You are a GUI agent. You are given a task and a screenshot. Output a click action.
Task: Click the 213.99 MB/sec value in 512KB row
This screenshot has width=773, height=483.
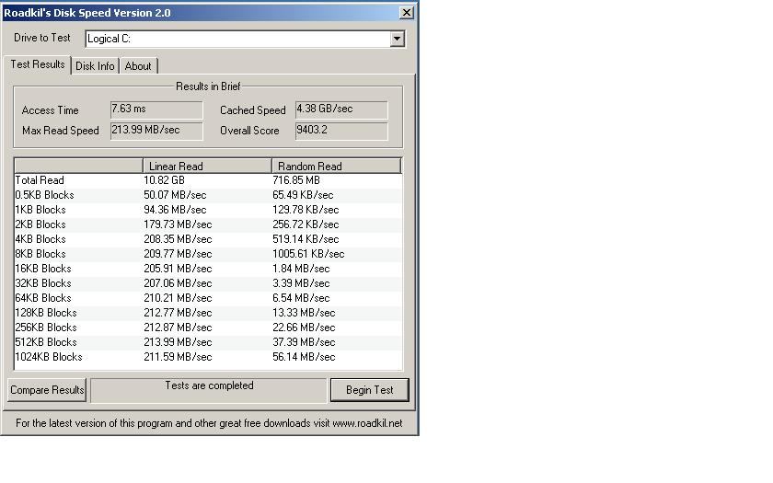pyautogui.click(x=178, y=342)
